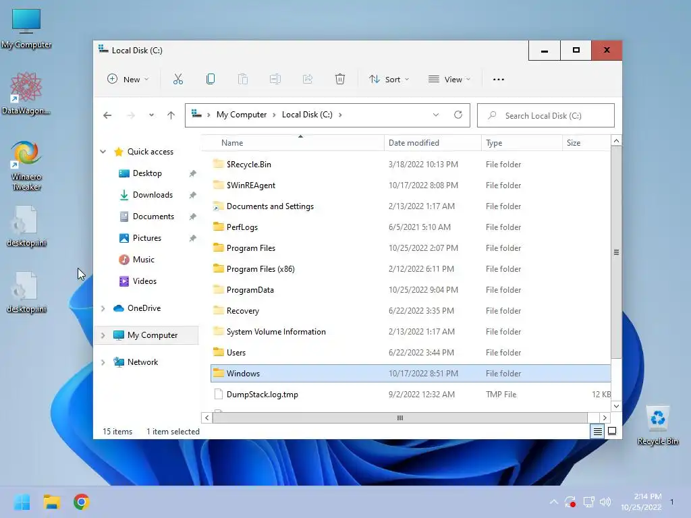Collapse the Quick access tree node
691x518 pixels.
[x=103, y=152]
